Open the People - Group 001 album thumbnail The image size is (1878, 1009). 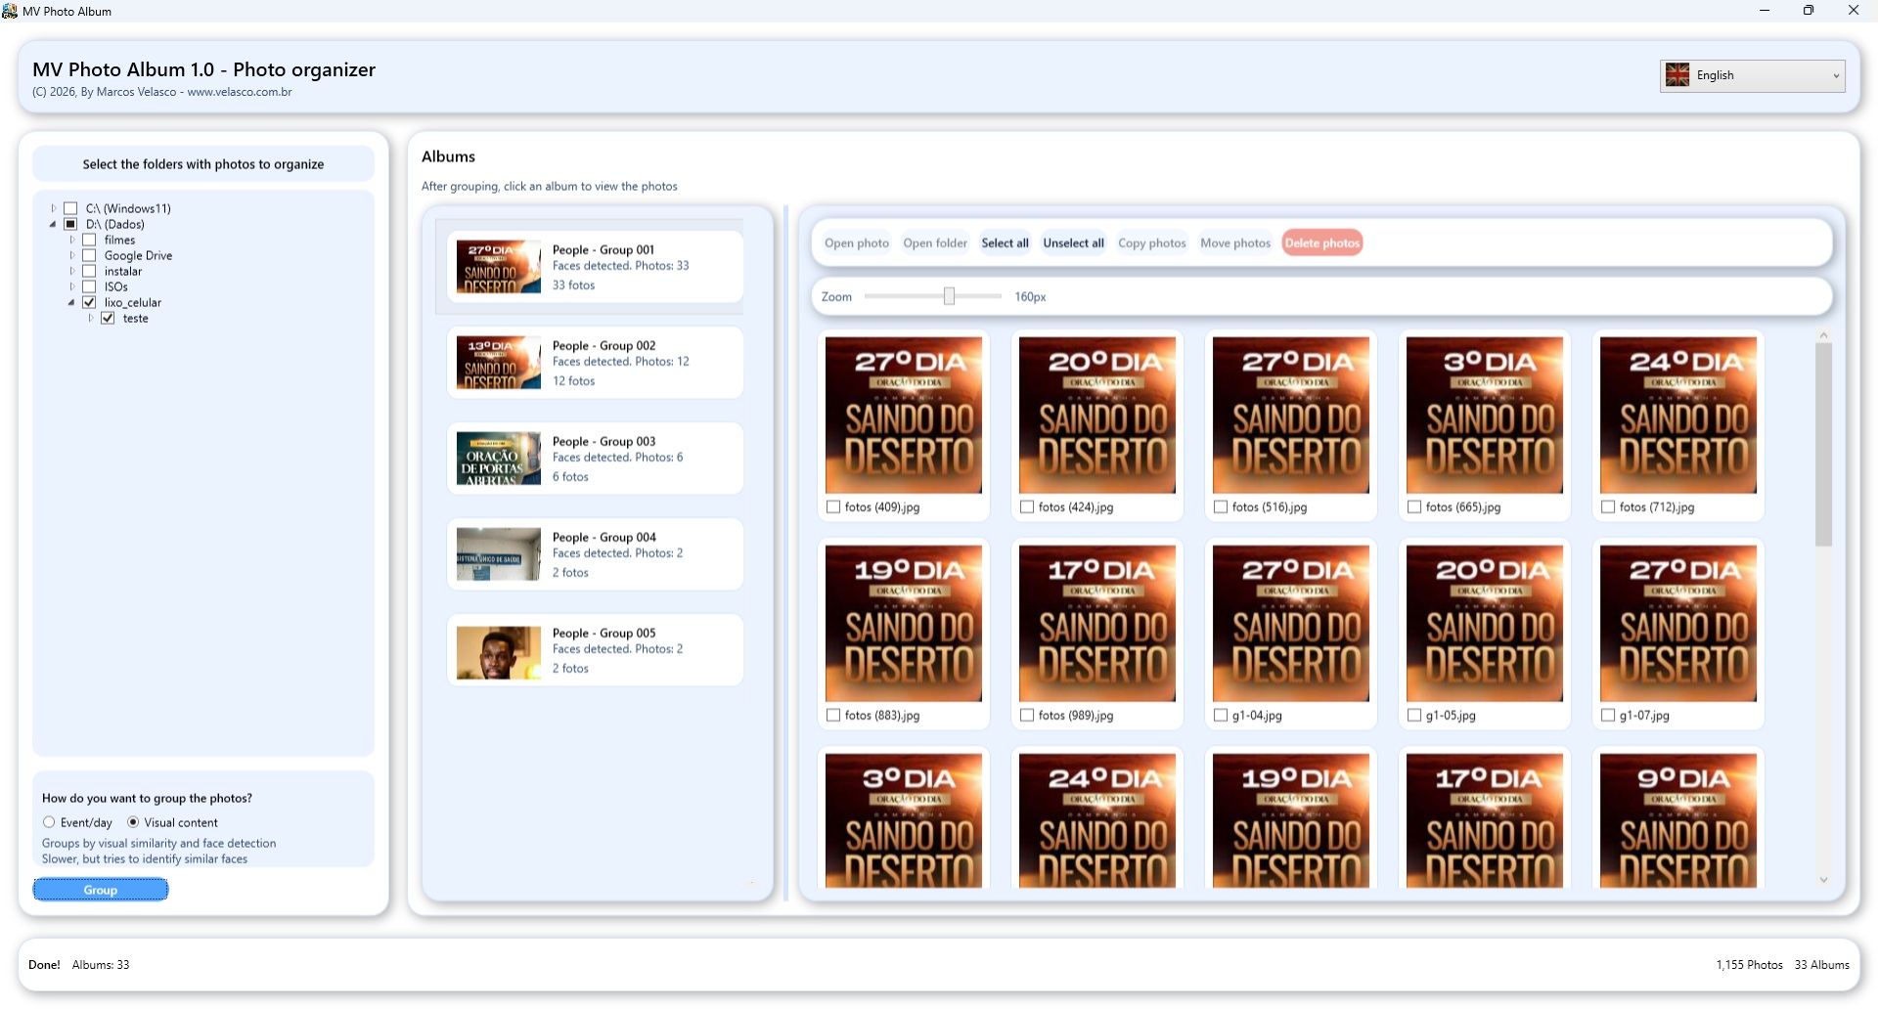[498, 267]
